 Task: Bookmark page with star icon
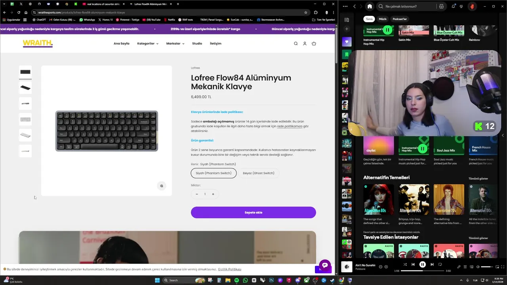(305, 12)
